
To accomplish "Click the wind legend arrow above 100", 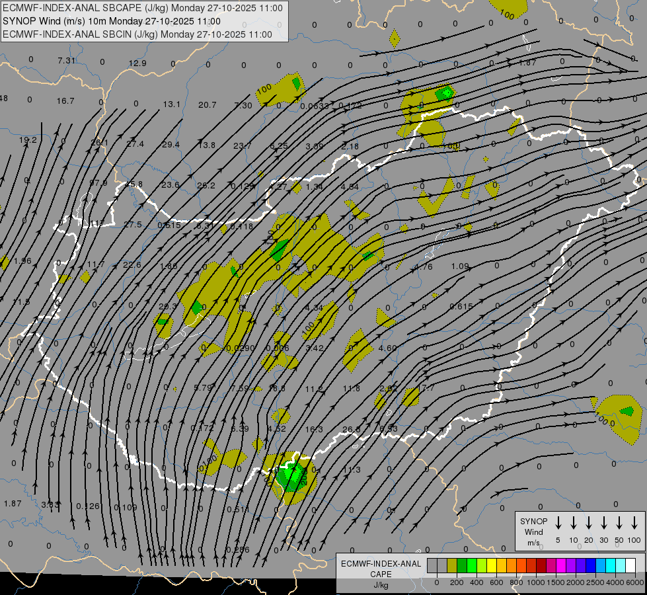I will [x=634, y=523].
